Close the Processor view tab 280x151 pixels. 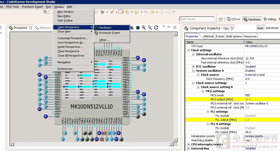31,28
